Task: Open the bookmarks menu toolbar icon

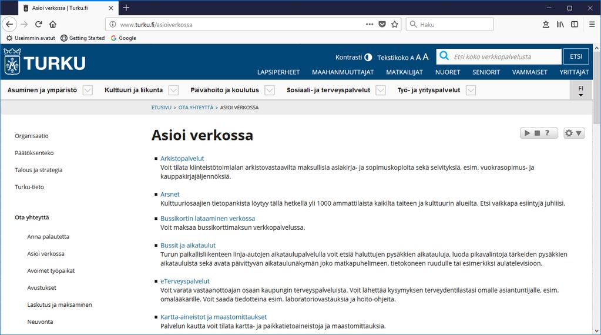Action: click(546, 24)
